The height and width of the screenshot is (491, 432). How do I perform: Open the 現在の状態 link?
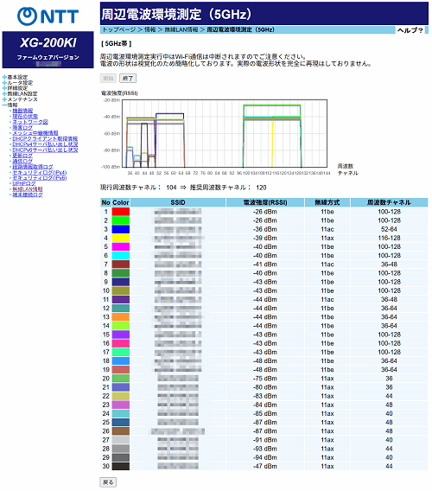coord(25,116)
